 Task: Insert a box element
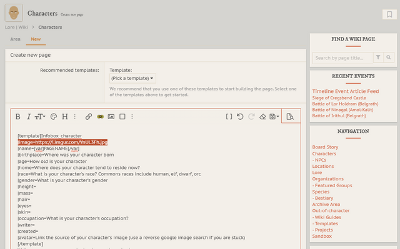[122, 117]
